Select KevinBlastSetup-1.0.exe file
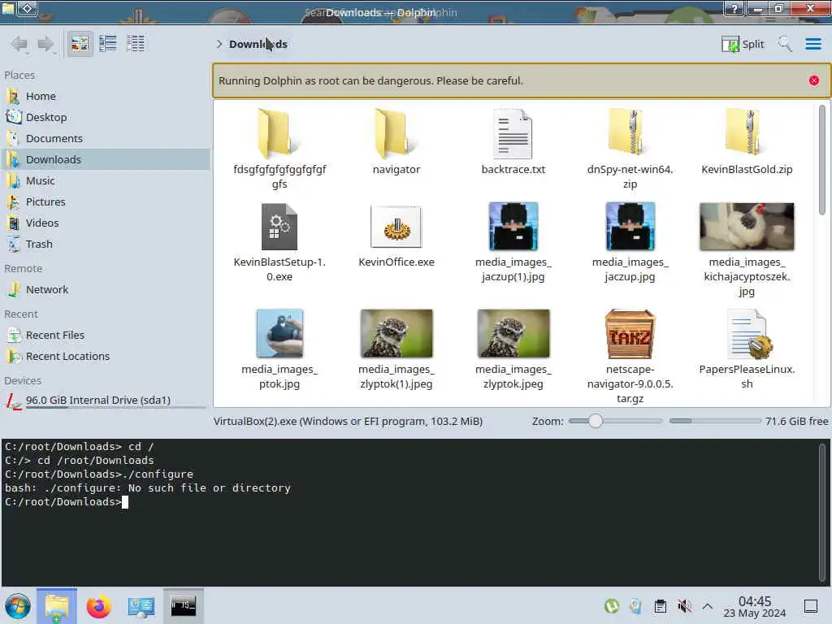This screenshot has height=624, width=832. pyautogui.click(x=279, y=242)
